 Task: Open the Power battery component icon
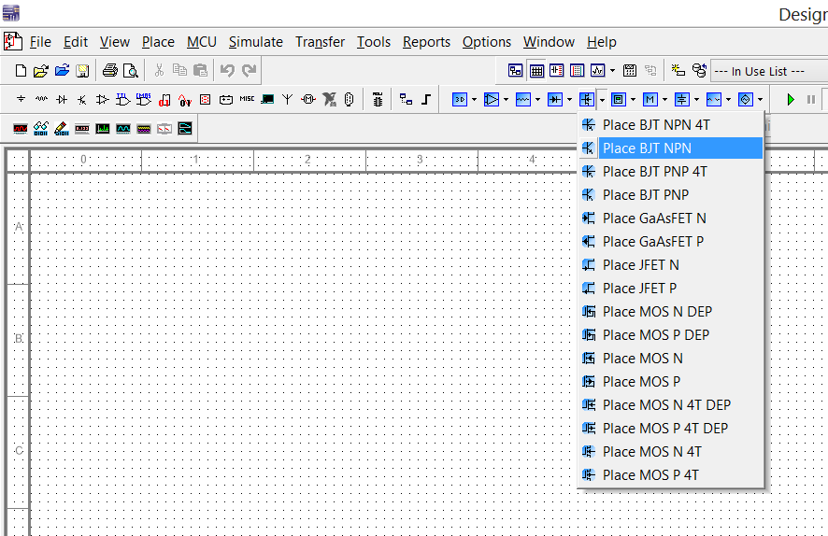(226, 99)
